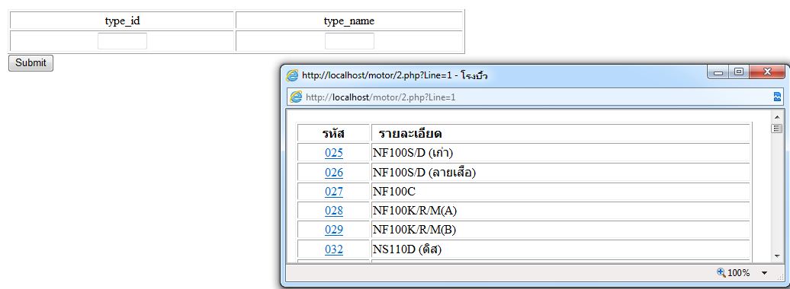Click the type_id header cell

click(122, 21)
